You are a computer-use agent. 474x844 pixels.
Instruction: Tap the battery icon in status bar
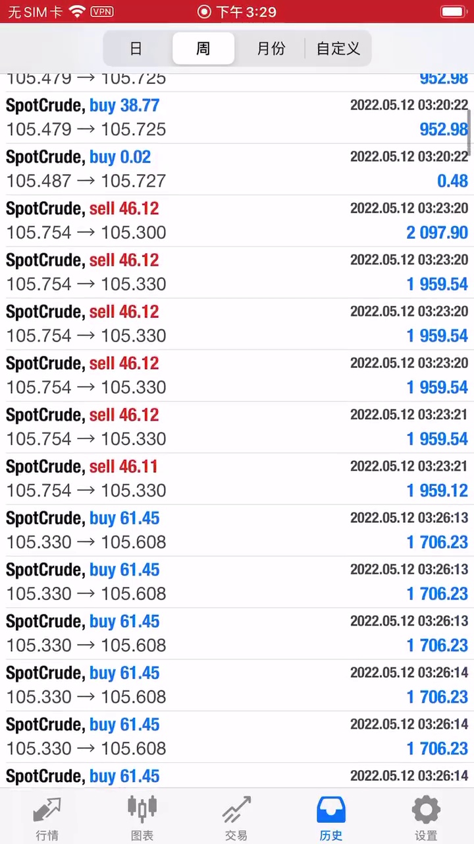click(x=453, y=12)
